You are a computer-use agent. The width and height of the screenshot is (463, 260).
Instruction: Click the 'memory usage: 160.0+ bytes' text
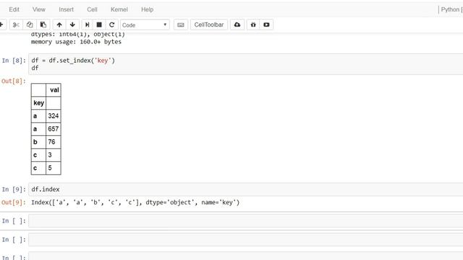(76, 42)
